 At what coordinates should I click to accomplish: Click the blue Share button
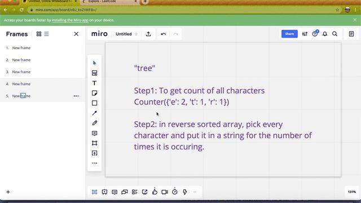click(x=289, y=34)
